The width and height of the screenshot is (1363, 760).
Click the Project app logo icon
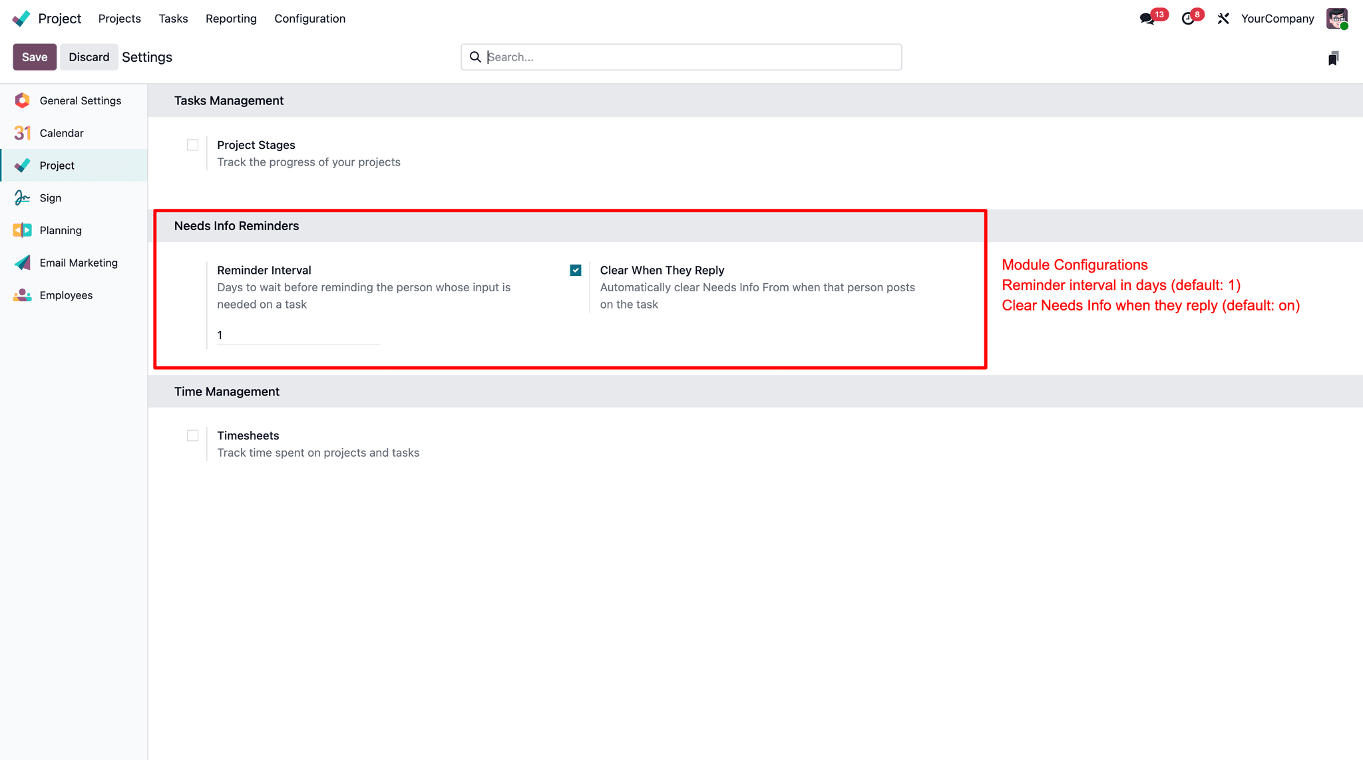point(21,19)
